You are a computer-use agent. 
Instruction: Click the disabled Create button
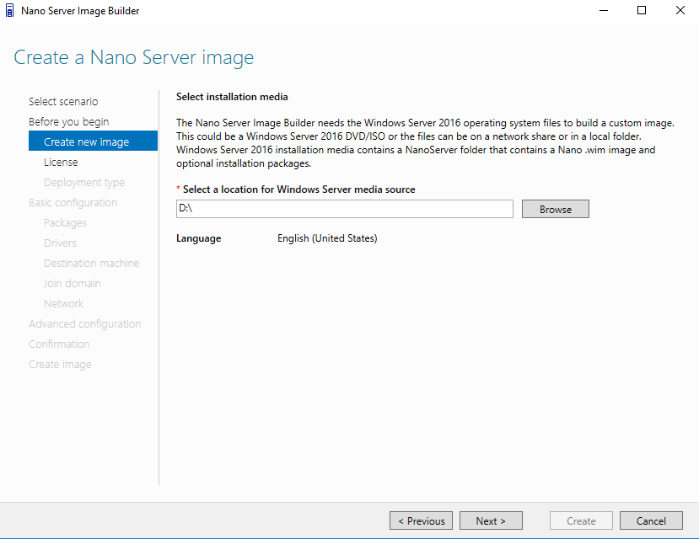581,520
